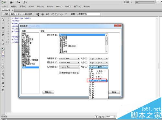The image size is (162, 120).
Task: Open the 插入(I) menu
Action: pos(31,6)
